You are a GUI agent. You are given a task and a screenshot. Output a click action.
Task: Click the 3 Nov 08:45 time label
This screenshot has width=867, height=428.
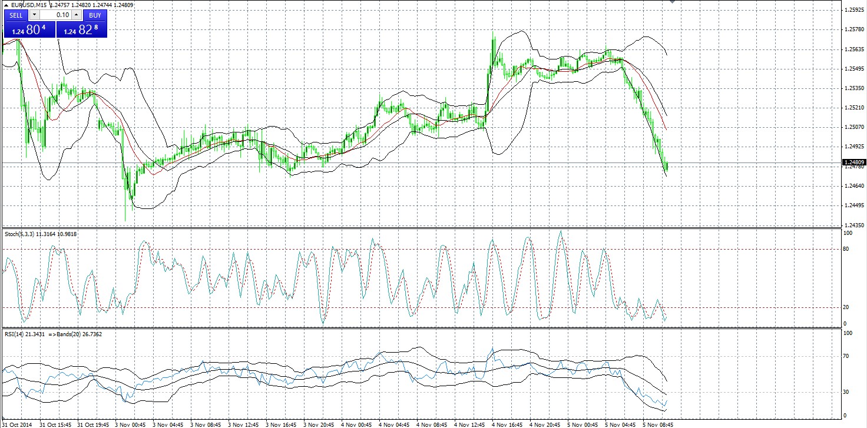[206, 424]
